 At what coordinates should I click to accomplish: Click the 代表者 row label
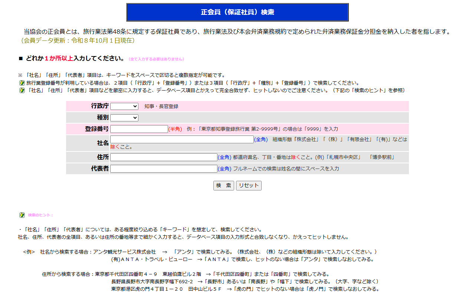point(100,169)
